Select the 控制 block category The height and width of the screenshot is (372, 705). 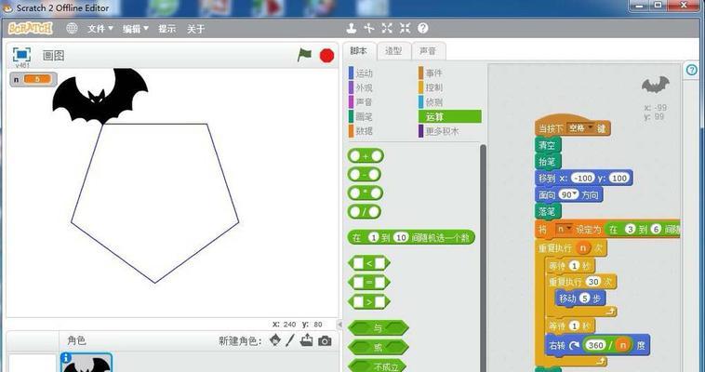click(433, 87)
